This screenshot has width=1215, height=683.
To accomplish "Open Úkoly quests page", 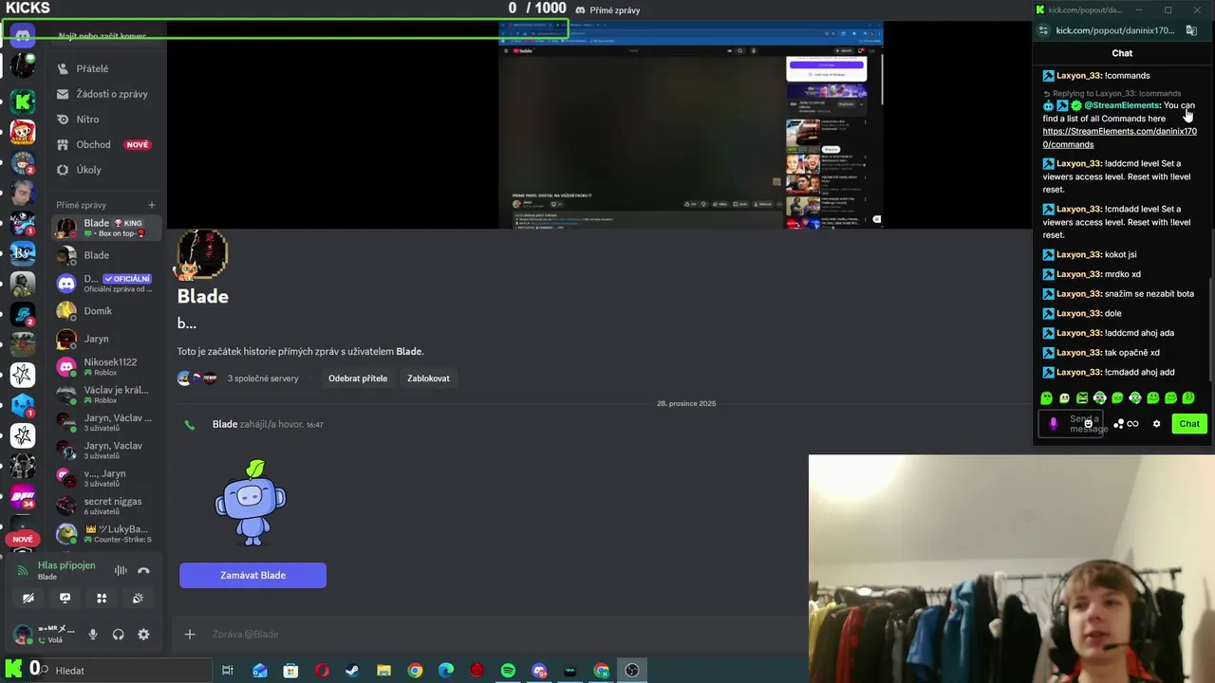I will [105, 170].
